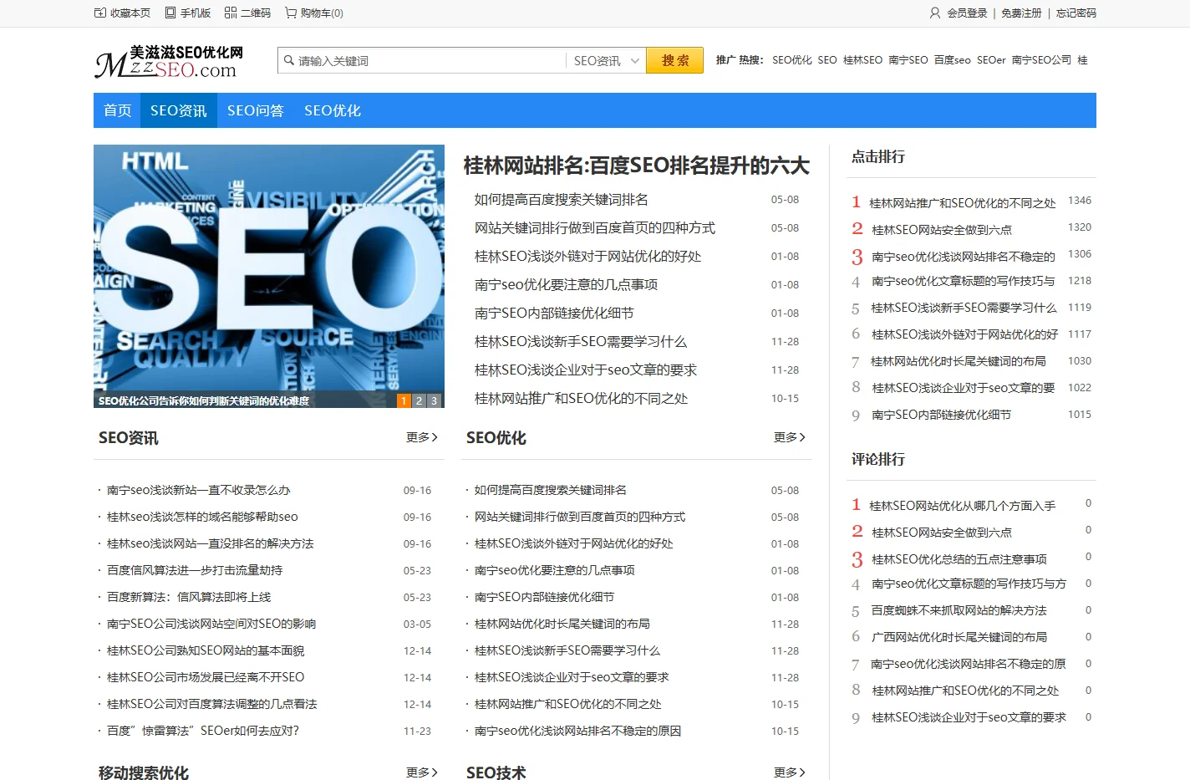The height and width of the screenshot is (780, 1190).
Task: Open click-rank item 2 桂林SEO网站安全做到六点
Action: [x=942, y=230]
